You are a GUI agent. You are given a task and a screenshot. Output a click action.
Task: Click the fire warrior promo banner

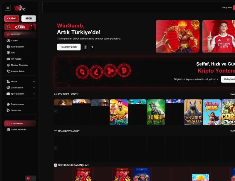177,36
